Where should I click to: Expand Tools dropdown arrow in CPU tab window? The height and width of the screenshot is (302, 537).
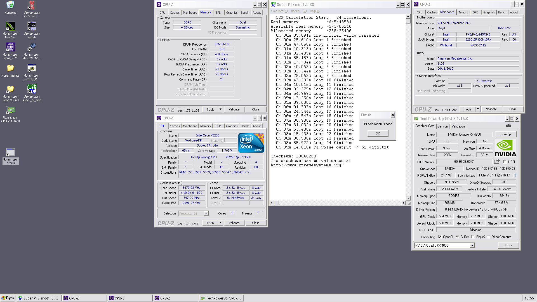[x=220, y=223]
